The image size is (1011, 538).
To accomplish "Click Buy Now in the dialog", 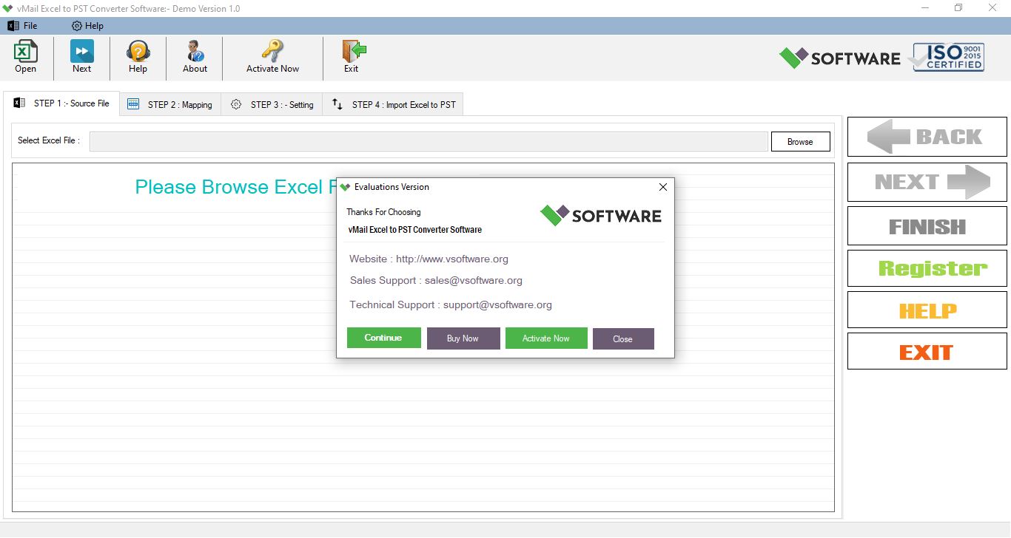I will pyautogui.click(x=463, y=338).
